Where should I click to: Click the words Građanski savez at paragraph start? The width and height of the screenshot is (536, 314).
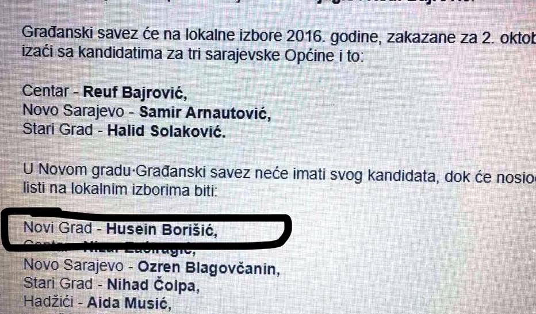click(80, 34)
